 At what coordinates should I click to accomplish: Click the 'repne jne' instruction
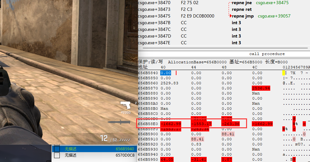pyautogui.click(x=242, y=3)
